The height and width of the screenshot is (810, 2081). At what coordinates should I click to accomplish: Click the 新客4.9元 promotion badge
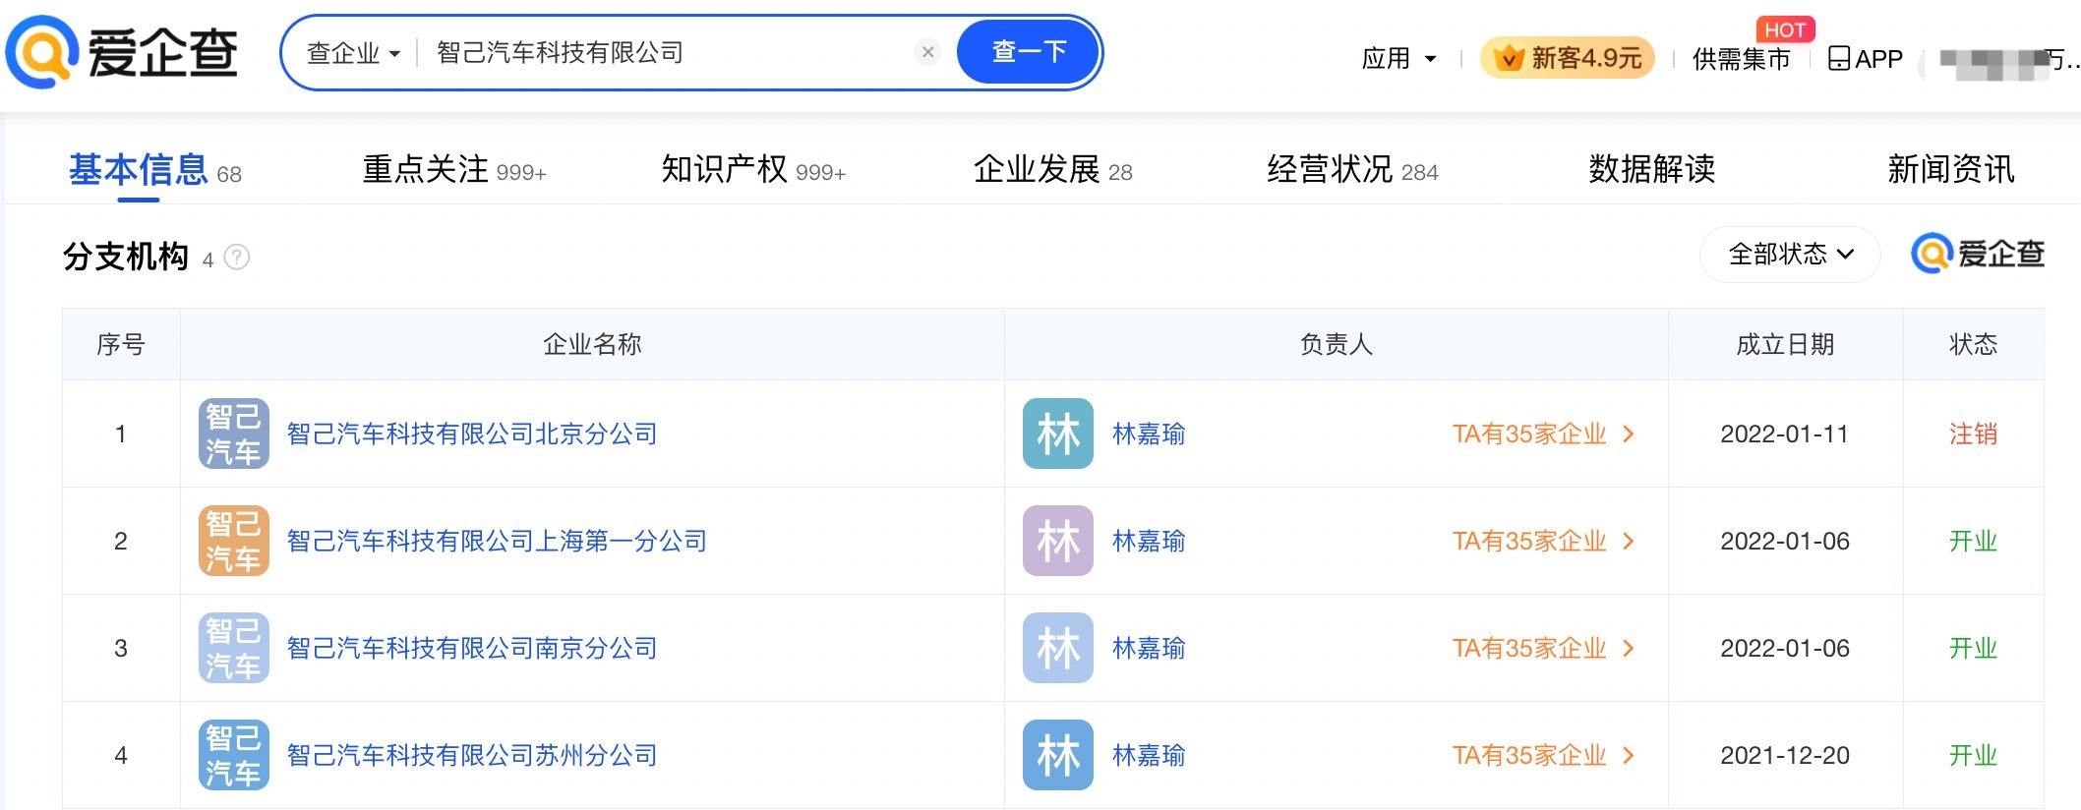1568,59
